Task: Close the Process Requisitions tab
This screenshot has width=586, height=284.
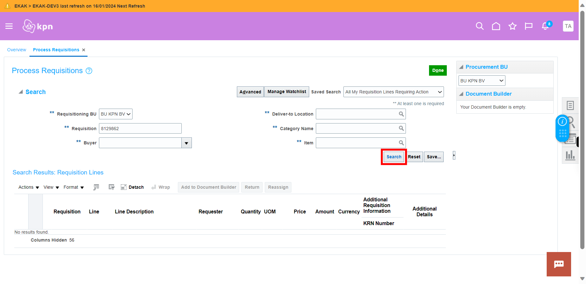Action: click(84, 50)
